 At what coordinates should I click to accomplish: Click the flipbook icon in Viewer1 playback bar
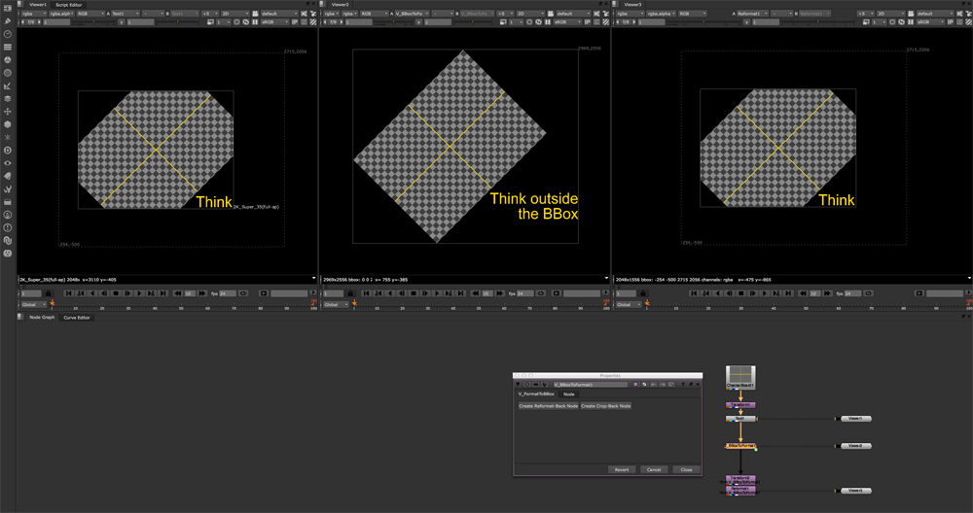click(x=264, y=293)
